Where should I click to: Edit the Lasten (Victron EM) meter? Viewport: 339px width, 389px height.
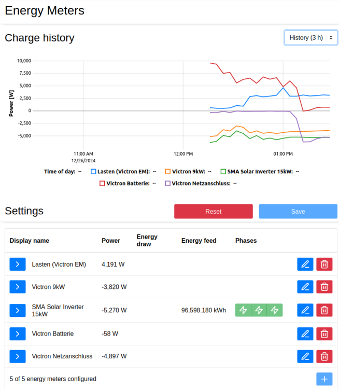(x=305, y=264)
